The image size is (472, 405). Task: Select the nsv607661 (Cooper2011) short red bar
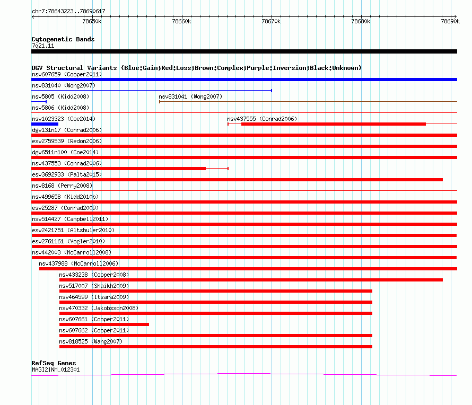pyautogui.click(x=104, y=324)
